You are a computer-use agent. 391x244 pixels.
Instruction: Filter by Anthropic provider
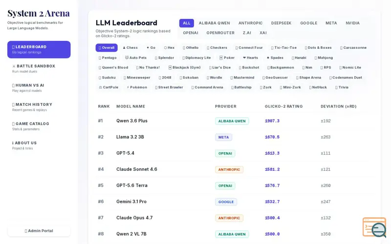250,23
